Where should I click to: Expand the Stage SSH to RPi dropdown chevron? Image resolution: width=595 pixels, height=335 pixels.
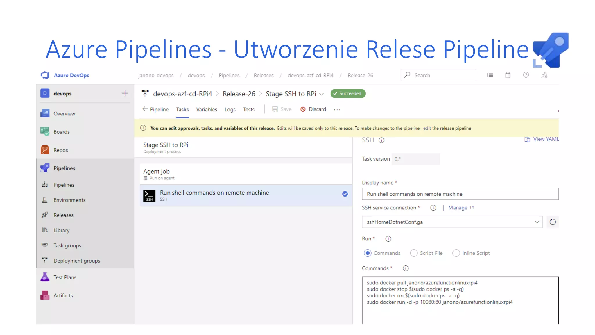(322, 94)
